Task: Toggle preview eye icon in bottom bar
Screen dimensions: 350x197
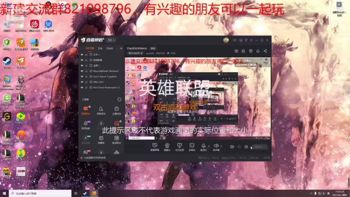Action: (x=239, y=147)
